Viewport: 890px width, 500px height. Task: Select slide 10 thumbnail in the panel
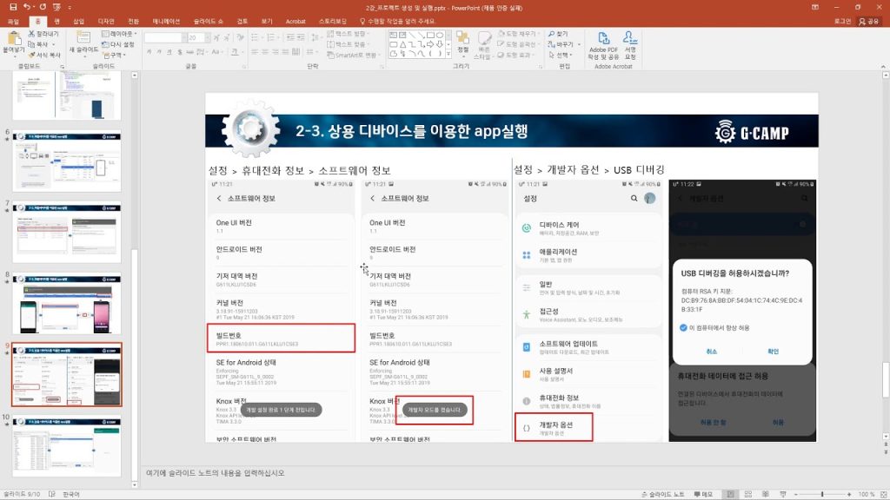(67, 445)
